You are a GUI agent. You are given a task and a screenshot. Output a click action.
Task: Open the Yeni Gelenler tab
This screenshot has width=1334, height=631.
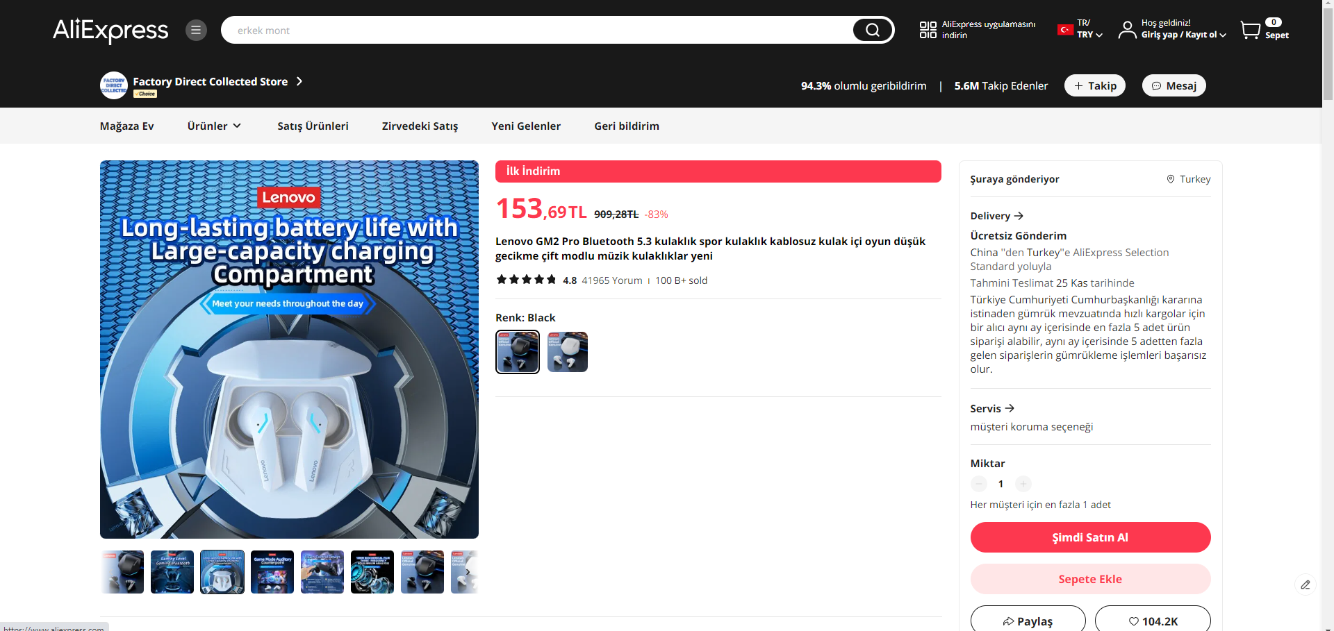[526, 126]
